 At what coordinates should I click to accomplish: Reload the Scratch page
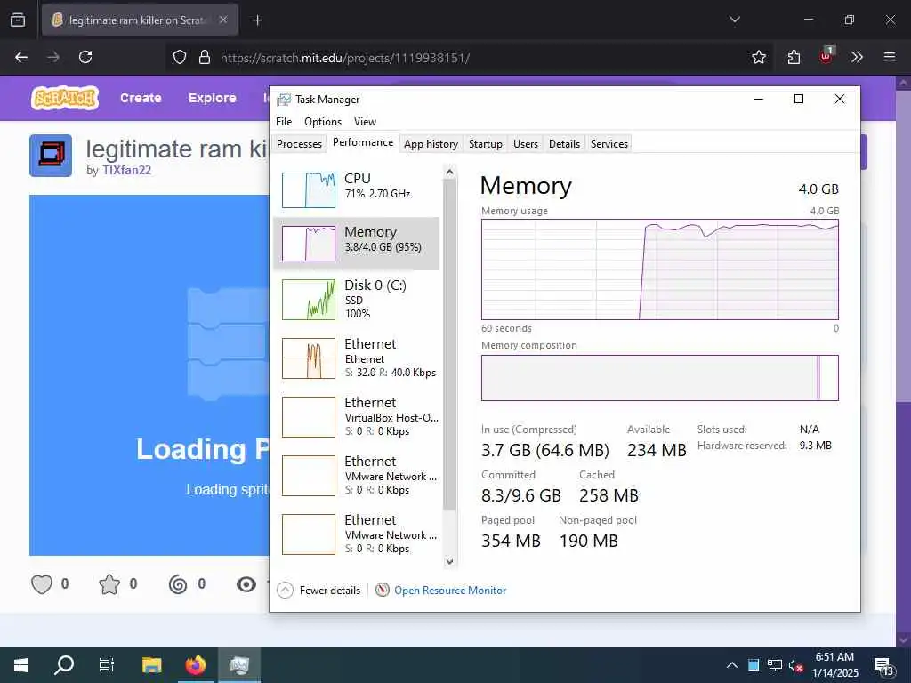pyautogui.click(x=85, y=57)
